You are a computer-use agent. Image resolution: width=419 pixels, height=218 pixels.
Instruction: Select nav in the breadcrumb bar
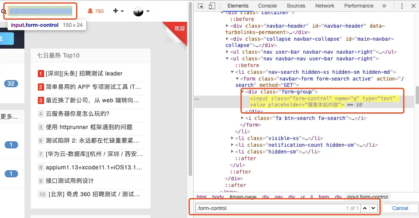(279, 197)
